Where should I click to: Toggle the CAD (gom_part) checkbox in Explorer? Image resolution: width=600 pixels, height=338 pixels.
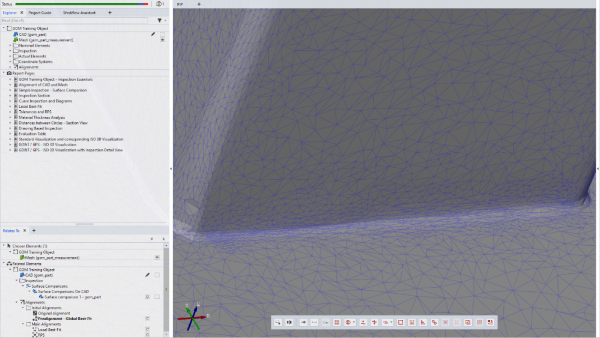[162, 34]
